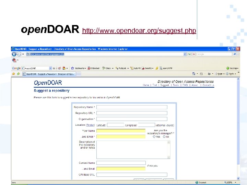Click the popup blocker 0 blocked button
This screenshot has width=247, height=185.
point(94,68)
